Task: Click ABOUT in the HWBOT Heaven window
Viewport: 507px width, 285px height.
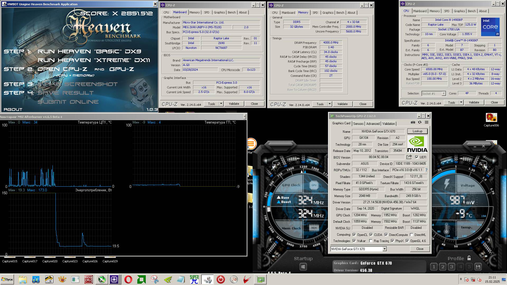Action: click(x=13, y=109)
